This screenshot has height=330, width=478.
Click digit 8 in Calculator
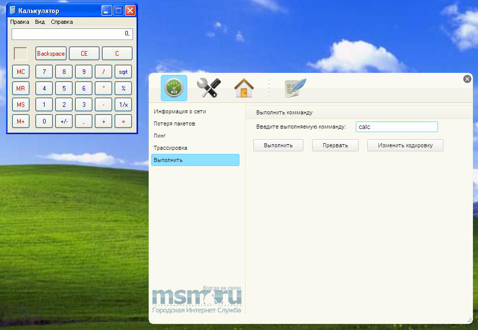point(64,72)
